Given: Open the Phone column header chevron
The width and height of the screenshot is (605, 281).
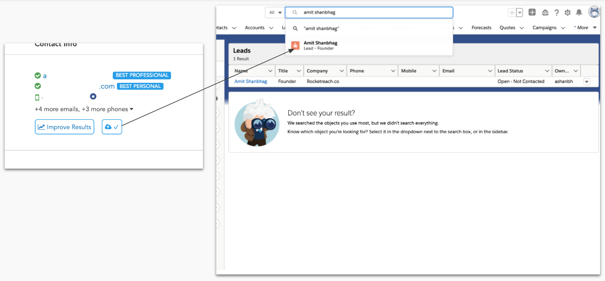Looking at the screenshot, I should tap(393, 71).
